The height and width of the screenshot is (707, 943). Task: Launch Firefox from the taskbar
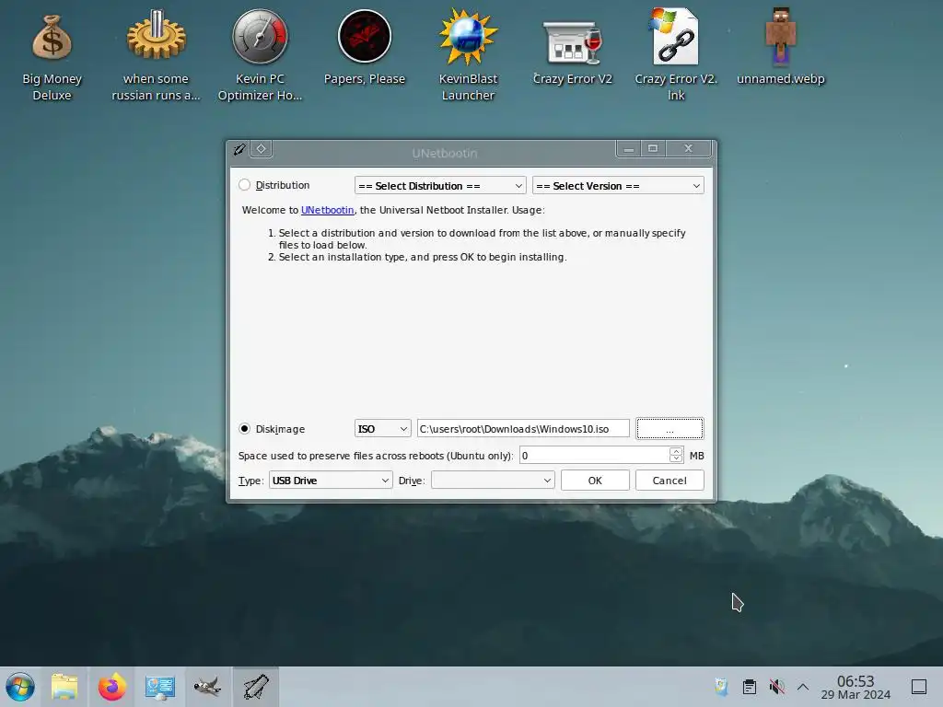(x=111, y=687)
